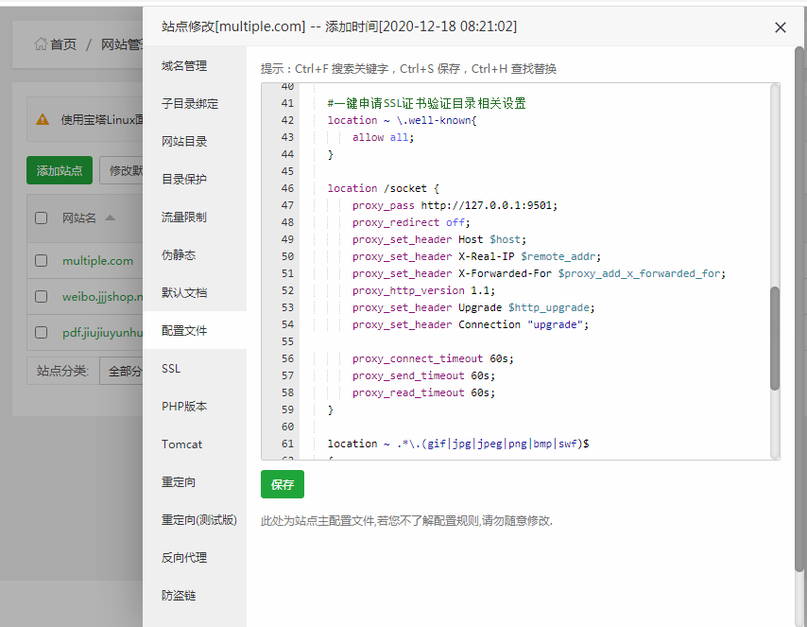This screenshot has width=807, height=627.
Task: Open the 伪静态 tab
Action: pos(195,255)
